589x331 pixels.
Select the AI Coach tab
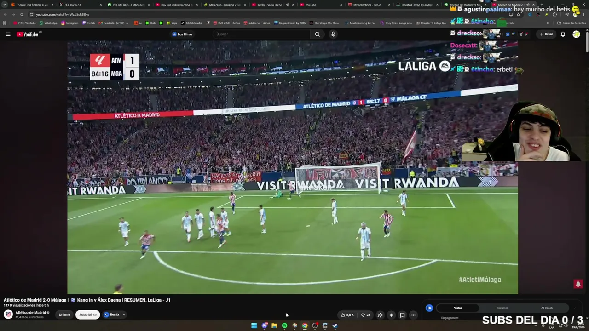pyautogui.click(x=547, y=308)
